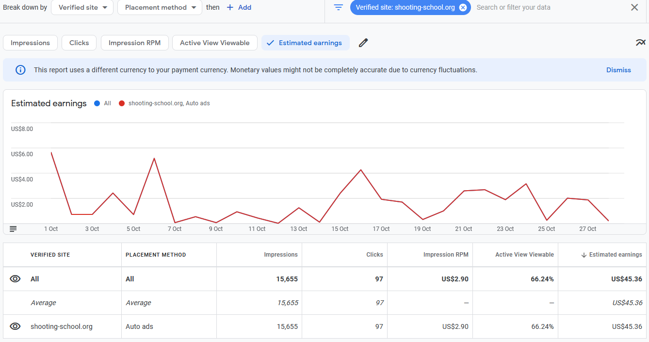Viewport: 649px width, 342px height.
Task: Click the red shooting-school.org legend dot
Action: coord(122,103)
